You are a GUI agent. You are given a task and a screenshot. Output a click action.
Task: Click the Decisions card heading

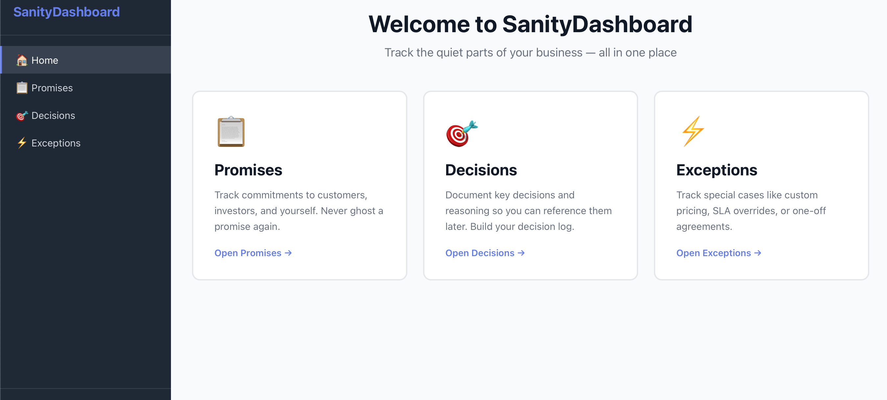coord(481,170)
